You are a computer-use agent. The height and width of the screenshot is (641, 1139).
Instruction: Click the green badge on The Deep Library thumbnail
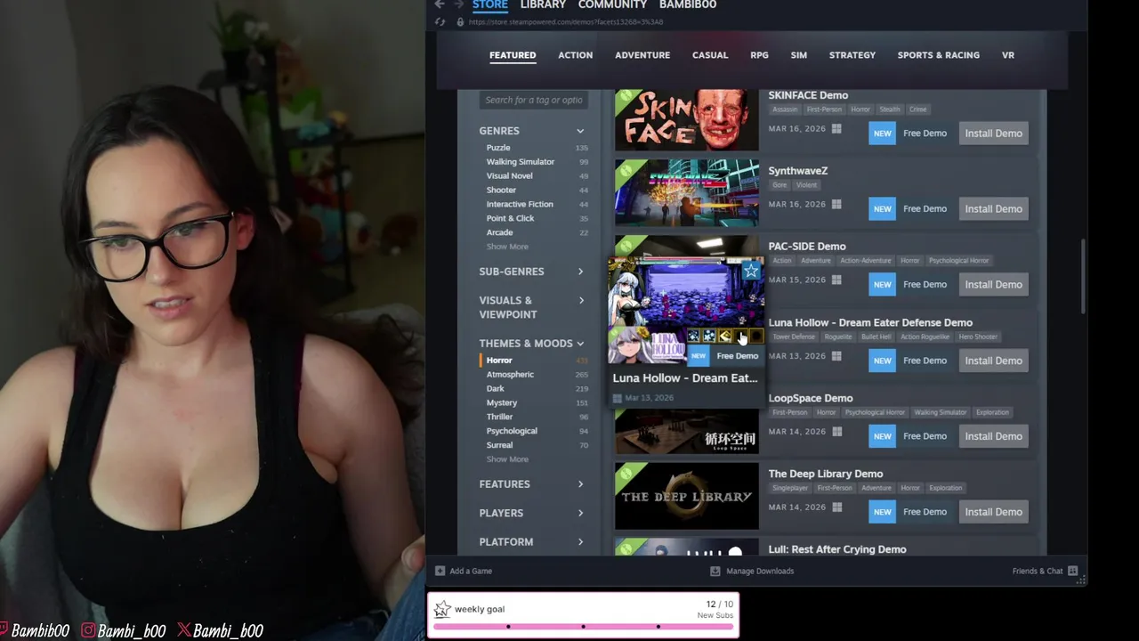626,473
